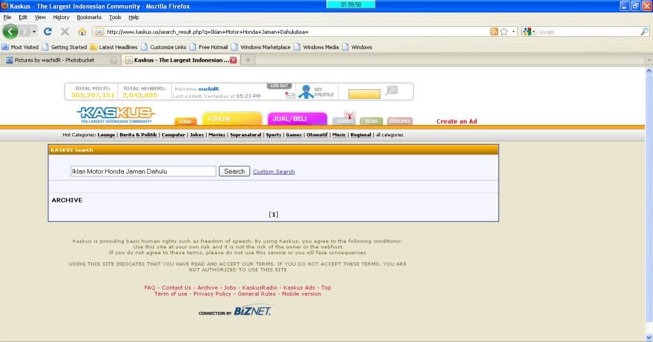Click the Create an Ad link
The width and height of the screenshot is (653, 342).
[456, 122]
